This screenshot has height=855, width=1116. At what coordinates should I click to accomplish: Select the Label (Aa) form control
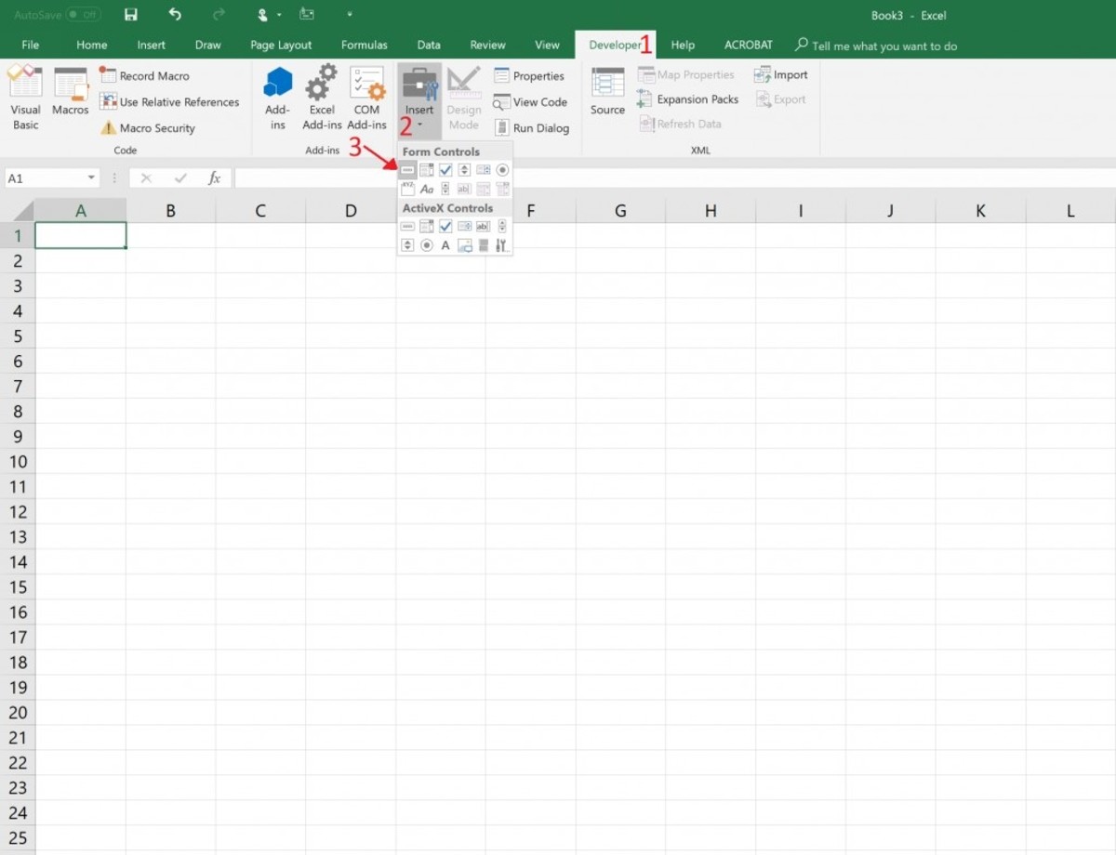(x=427, y=189)
